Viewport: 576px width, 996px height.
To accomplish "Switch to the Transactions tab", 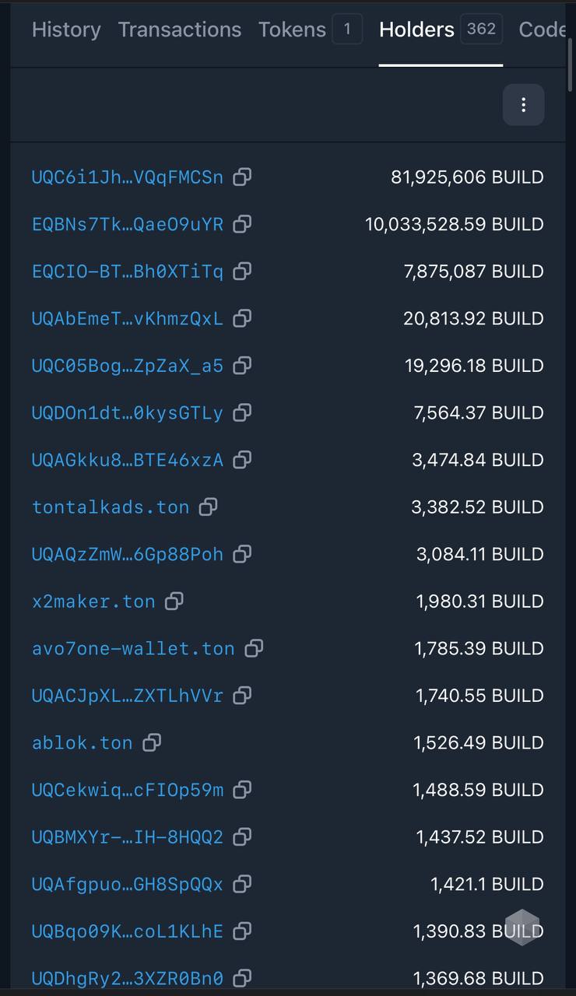I will coord(180,30).
